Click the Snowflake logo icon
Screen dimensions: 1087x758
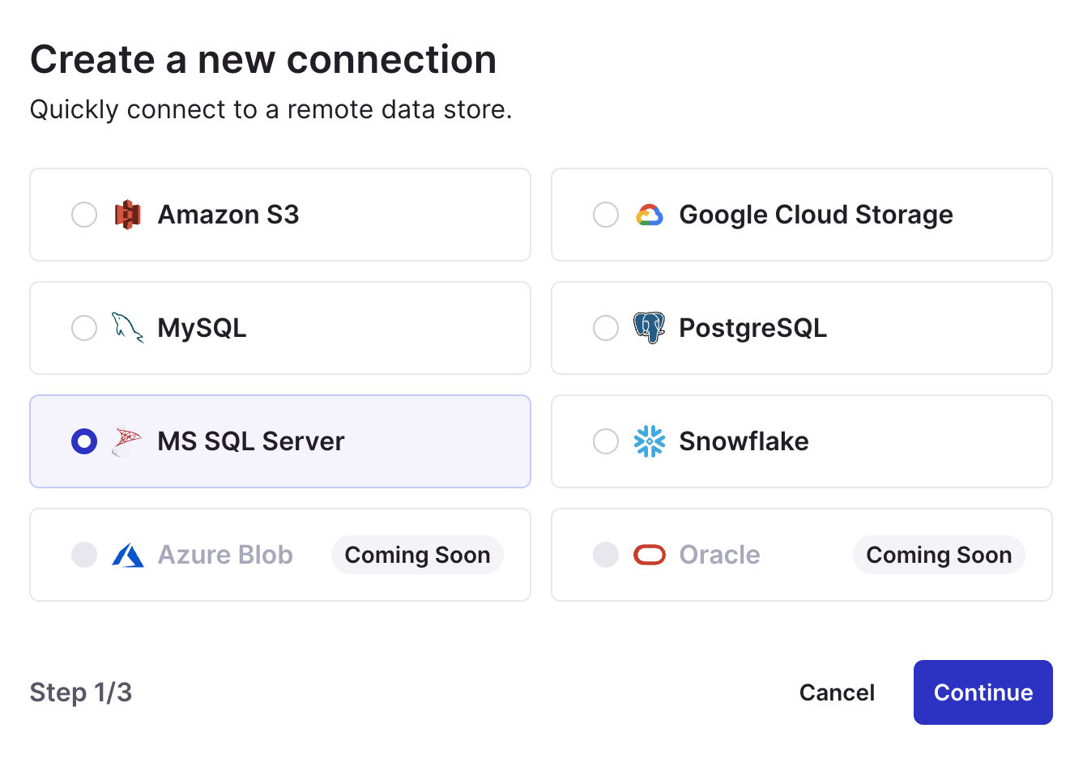click(x=650, y=441)
